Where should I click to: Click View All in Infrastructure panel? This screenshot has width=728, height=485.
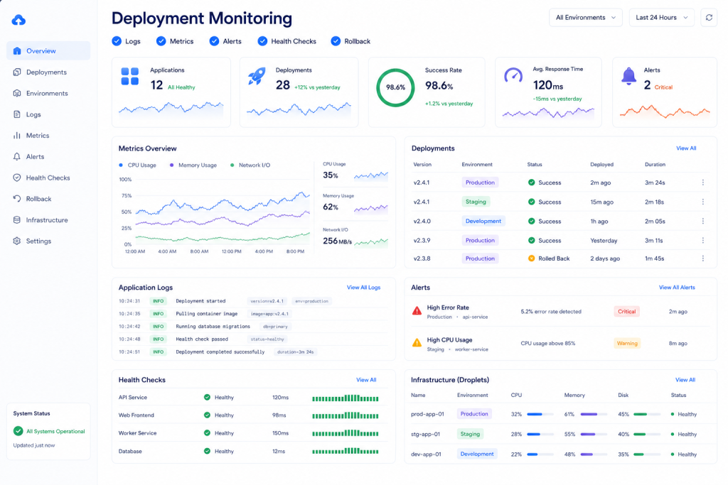click(685, 380)
